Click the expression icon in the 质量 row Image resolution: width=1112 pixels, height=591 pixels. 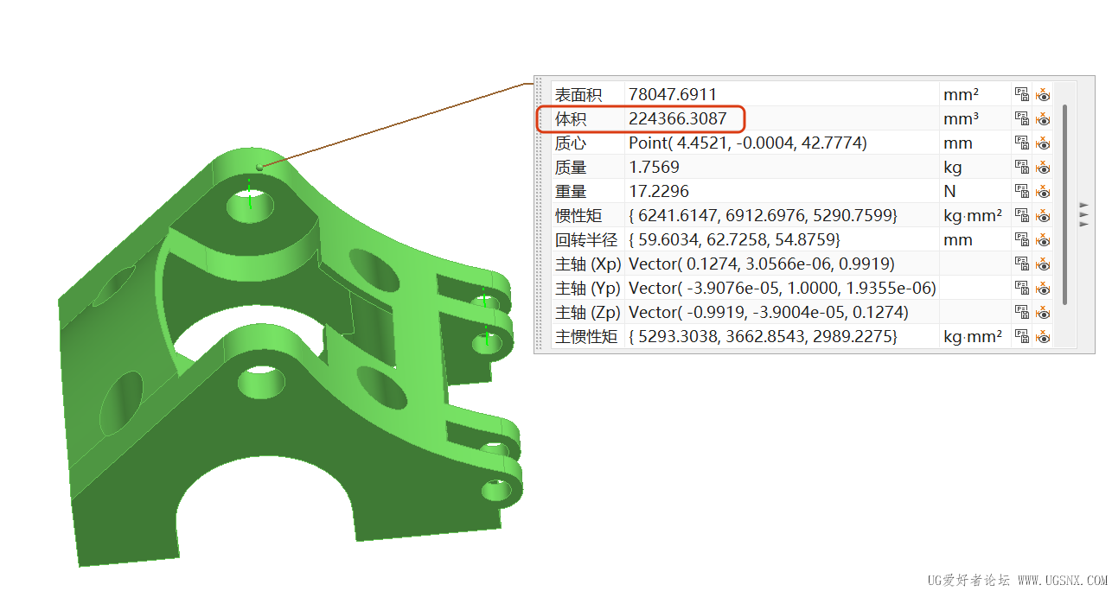point(1021,167)
